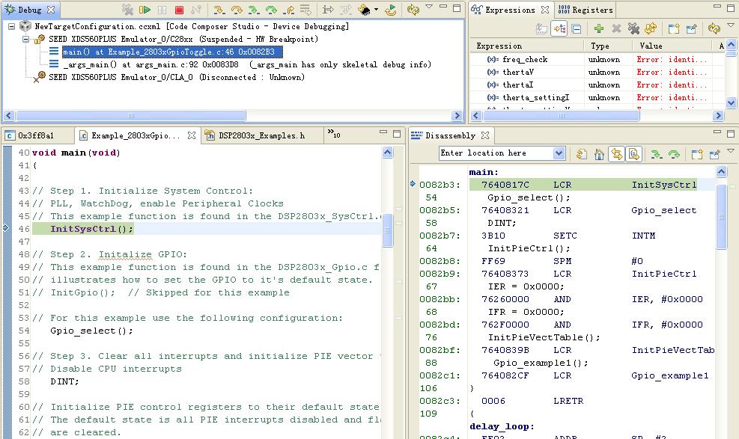Click the Debug view horizontal scrollbar thumb

point(130,116)
